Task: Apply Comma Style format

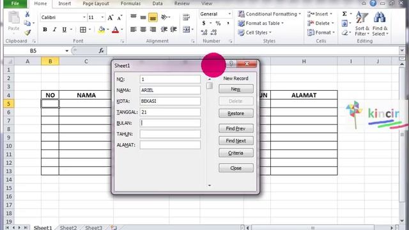Action: coord(228,23)
